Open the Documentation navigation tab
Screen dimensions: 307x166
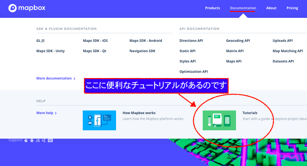tap(243, 8)
